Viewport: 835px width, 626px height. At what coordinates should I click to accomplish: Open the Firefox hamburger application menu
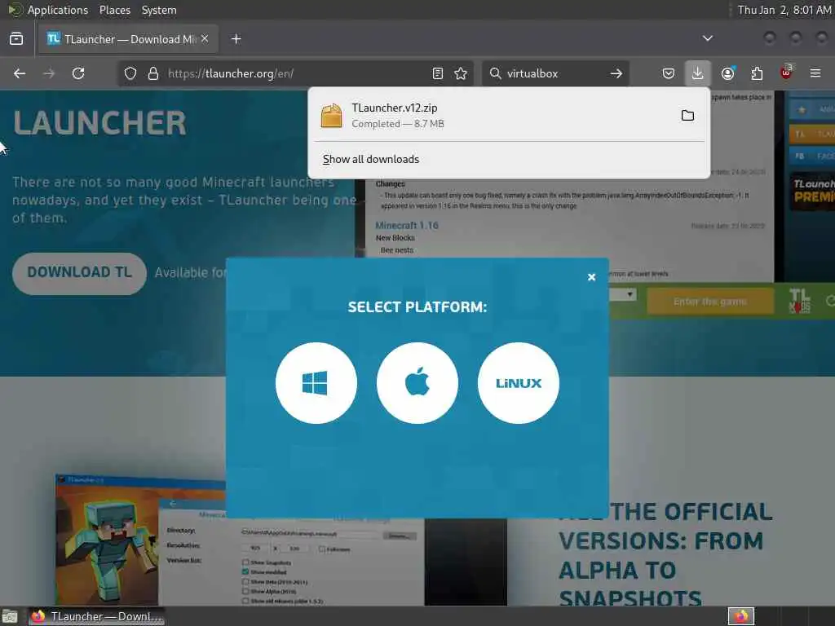[815, 73]
